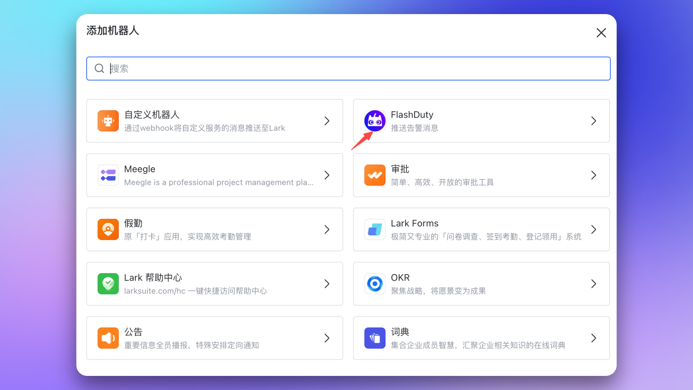Click the 假勤 attendance icon
693x390 pixels.
pos(108,229)
